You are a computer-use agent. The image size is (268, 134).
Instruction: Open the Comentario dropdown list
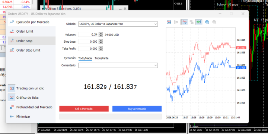pos(155,65)
